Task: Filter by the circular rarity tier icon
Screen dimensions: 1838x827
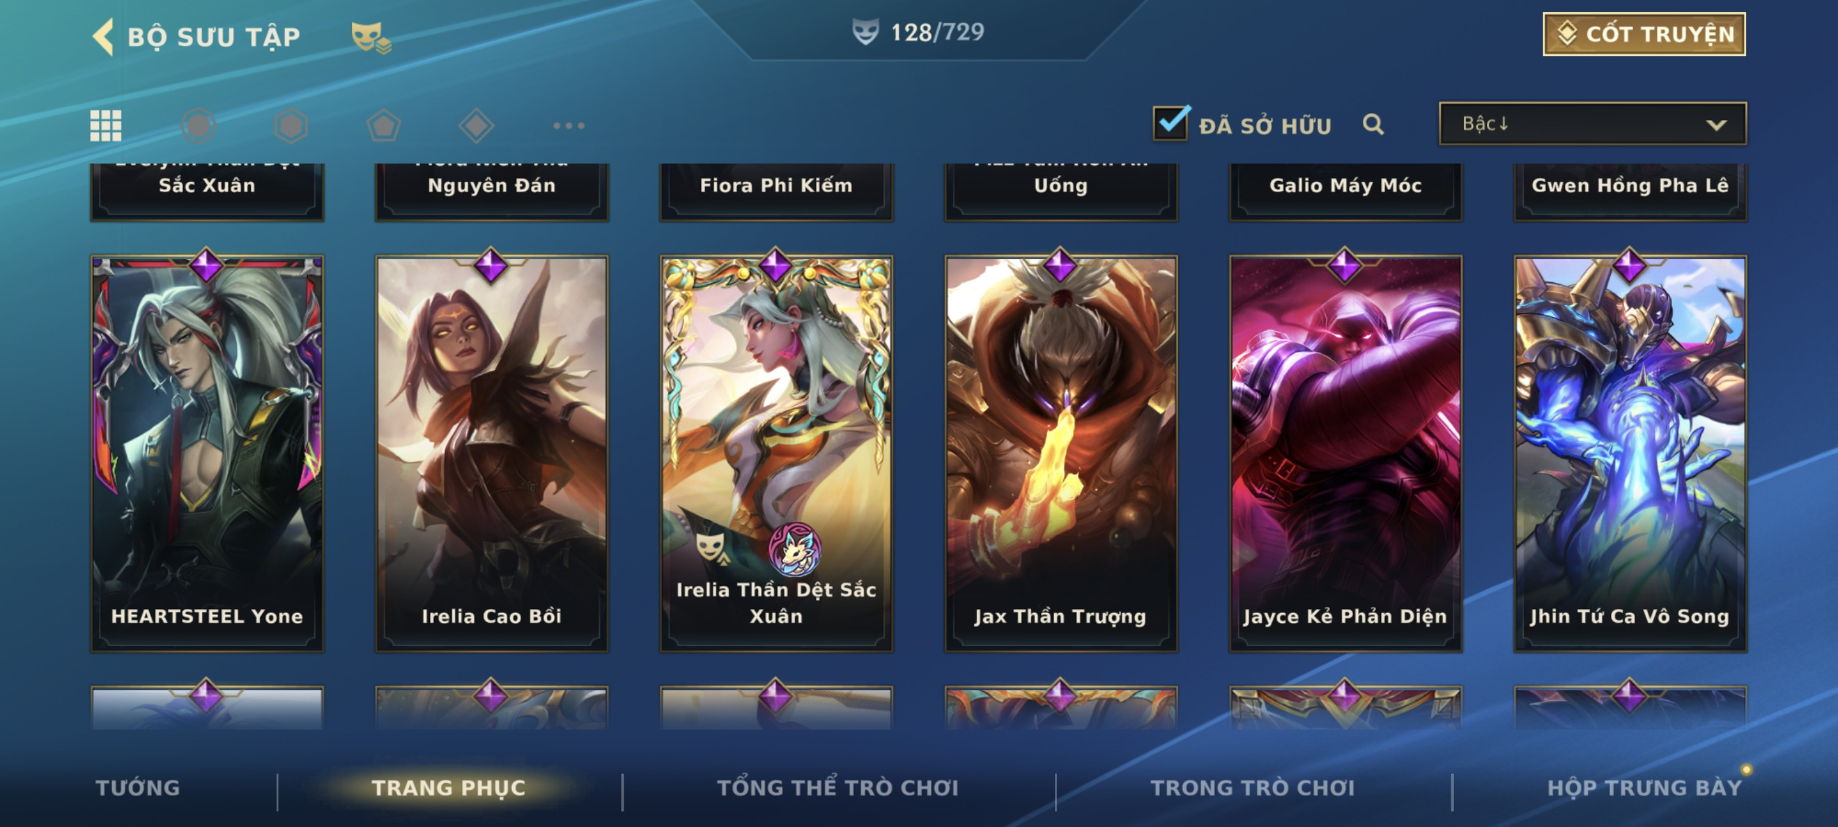Action: coord(198,125)
